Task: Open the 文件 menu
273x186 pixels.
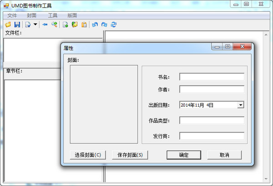Action: click(x=12, y=15)
